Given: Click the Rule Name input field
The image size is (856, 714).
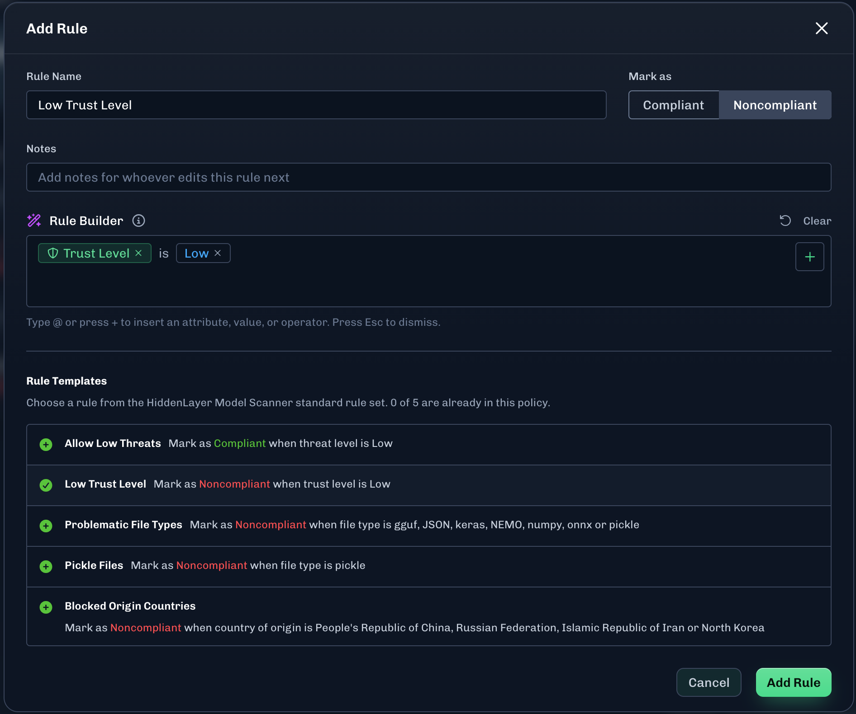Looking at the screenshot, I should click(316, 105).
